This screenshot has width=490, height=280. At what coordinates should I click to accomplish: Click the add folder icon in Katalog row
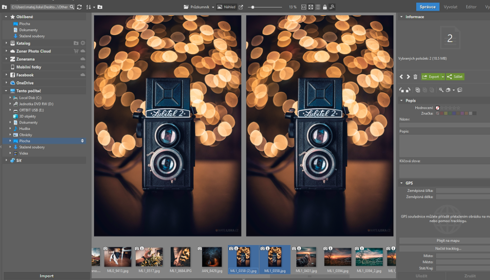click(x=76, y=43)
